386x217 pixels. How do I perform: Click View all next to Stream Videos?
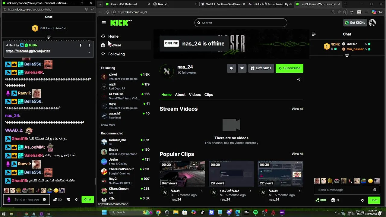297,109
